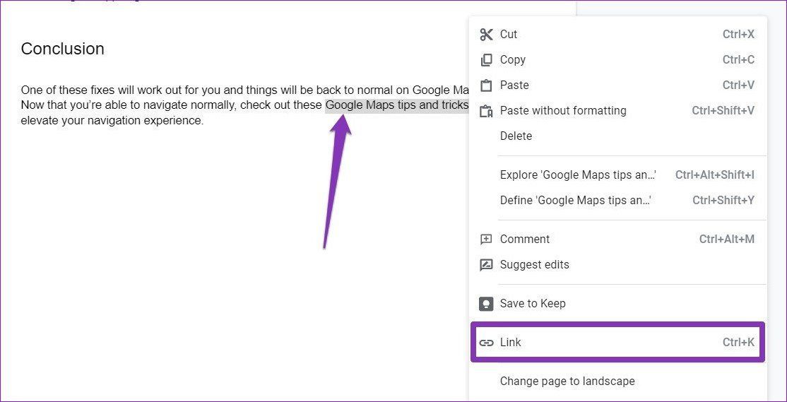
Task: Click the Ctrl+K shortcut label
Action: pos(738,343)
